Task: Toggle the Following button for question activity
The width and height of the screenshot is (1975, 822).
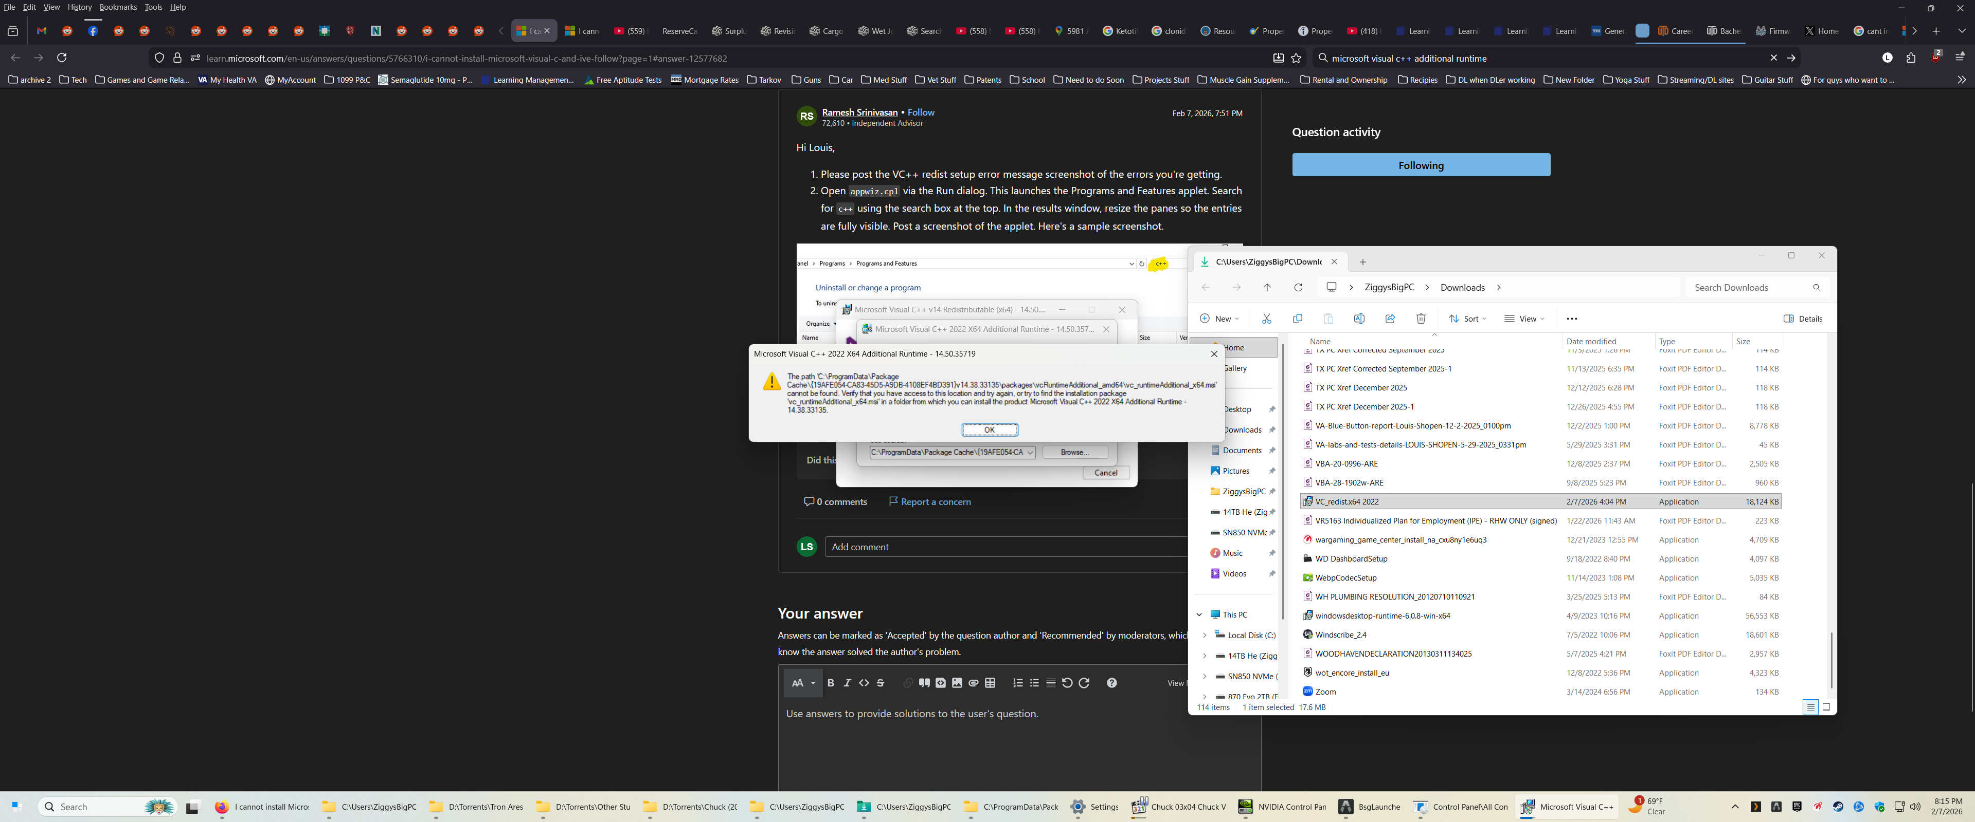Action: (1421, 165)
